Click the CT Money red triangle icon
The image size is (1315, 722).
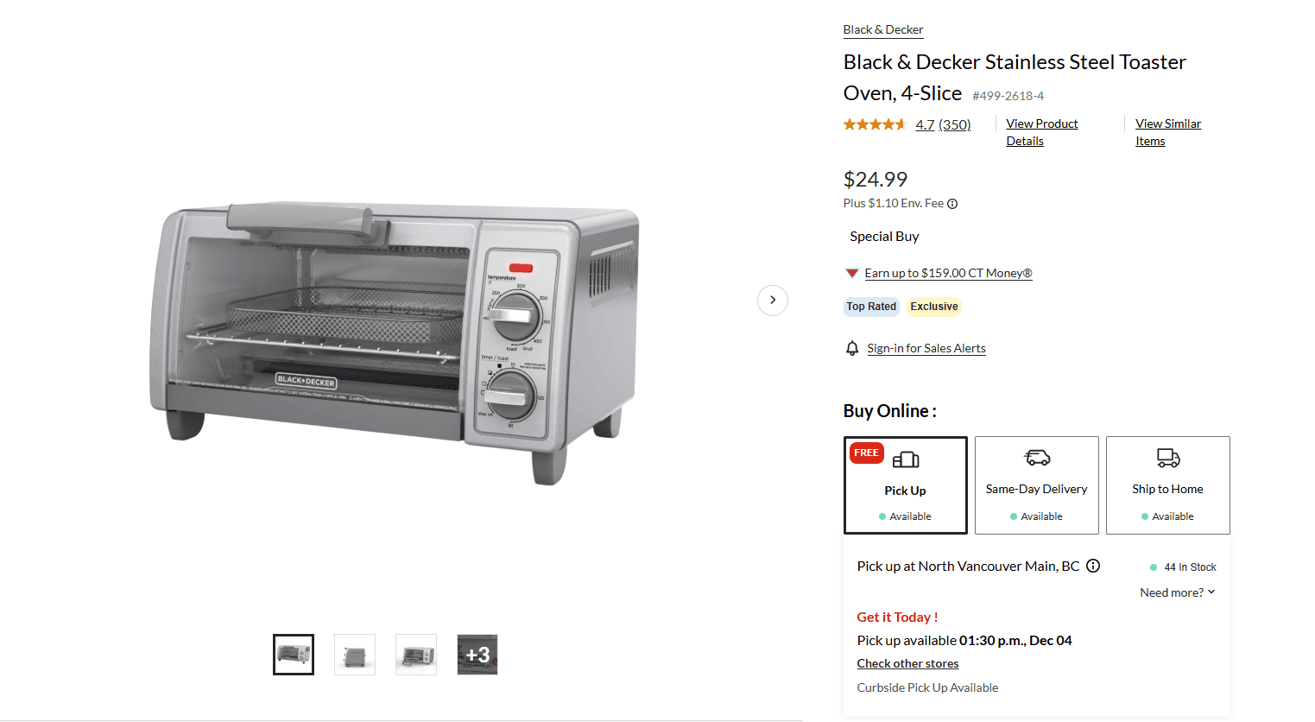point(851,273)
